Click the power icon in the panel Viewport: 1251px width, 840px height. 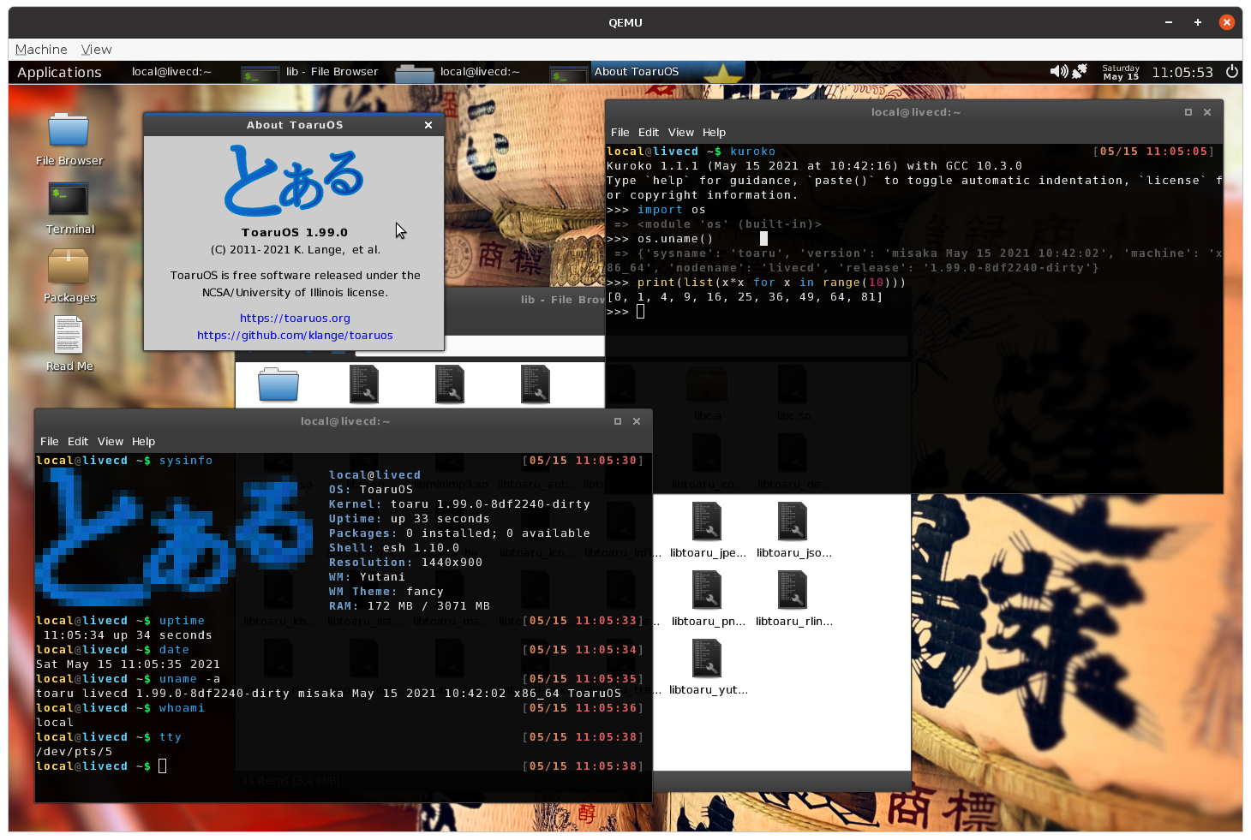1232,72
